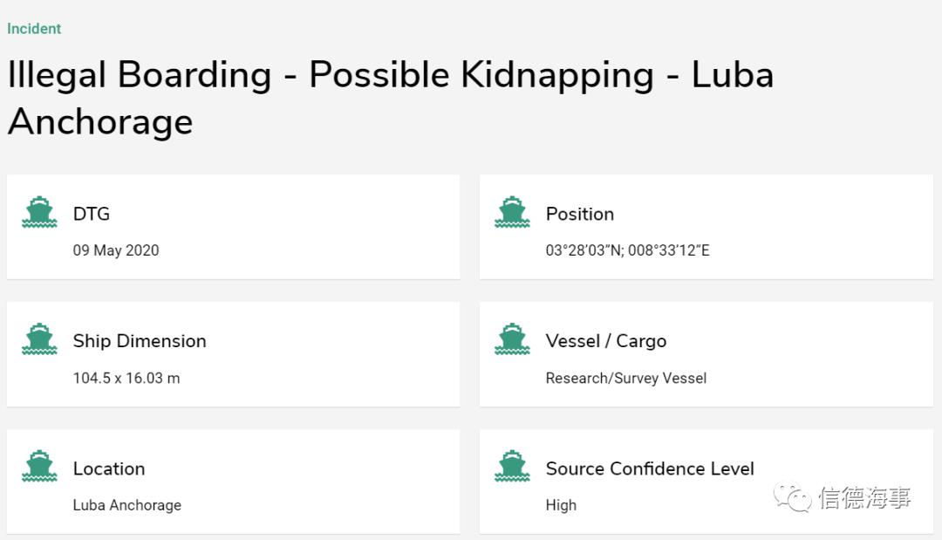Click the ship icon beside Position
The width and height of the screenshot is (942, 540).
[x=512, y=213]
